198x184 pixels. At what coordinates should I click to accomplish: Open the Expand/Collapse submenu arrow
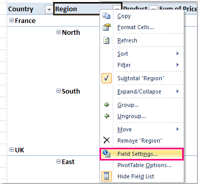tap(178, 91)
